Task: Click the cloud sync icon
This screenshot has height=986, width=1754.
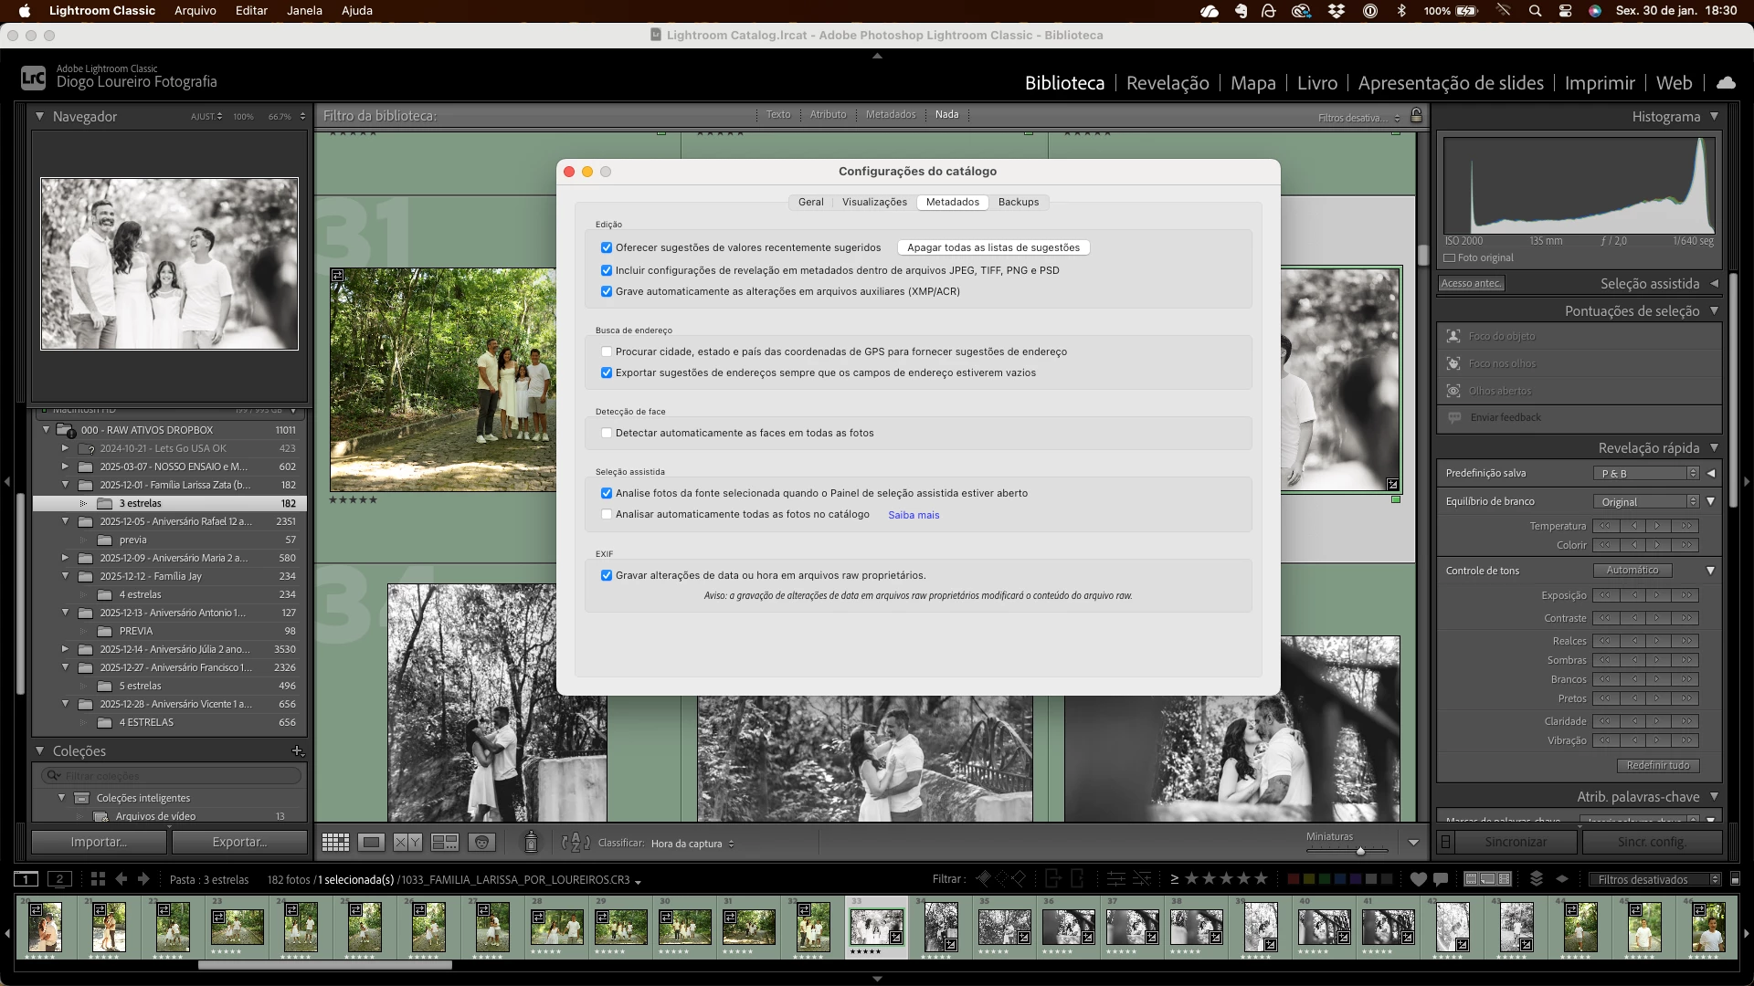Action: tap(1726, 83)
